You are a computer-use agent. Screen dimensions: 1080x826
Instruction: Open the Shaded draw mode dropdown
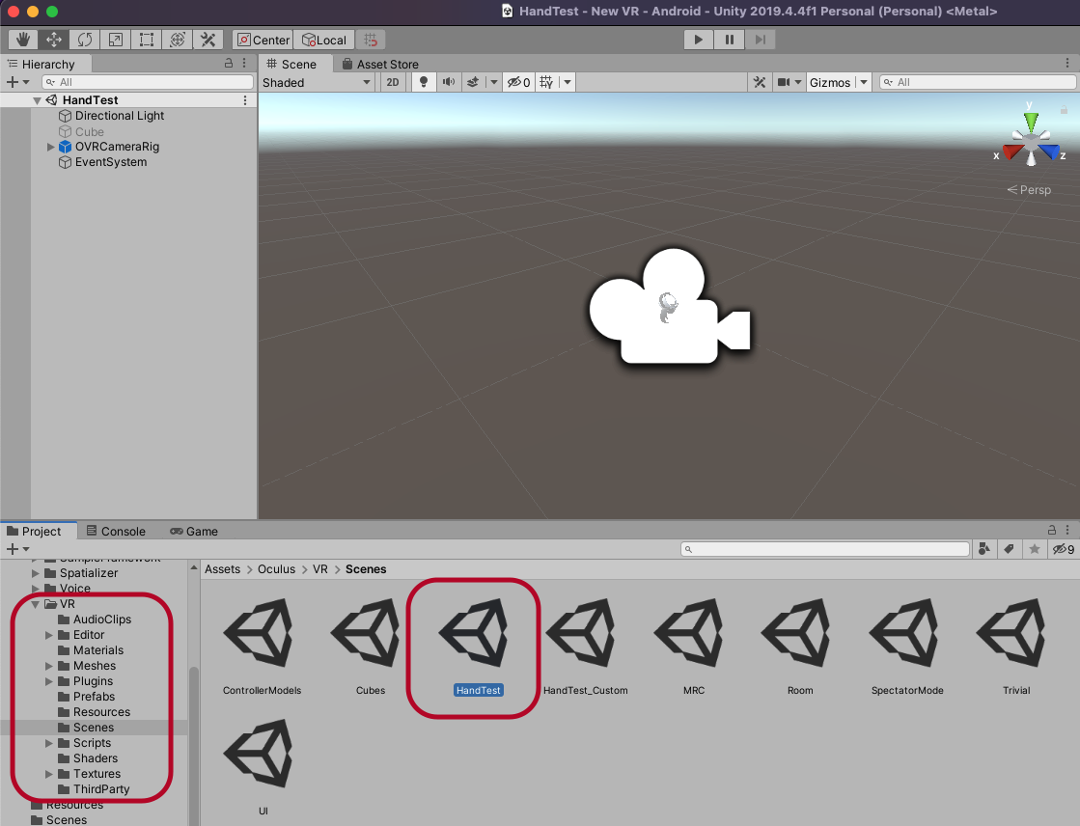[317, 83]
